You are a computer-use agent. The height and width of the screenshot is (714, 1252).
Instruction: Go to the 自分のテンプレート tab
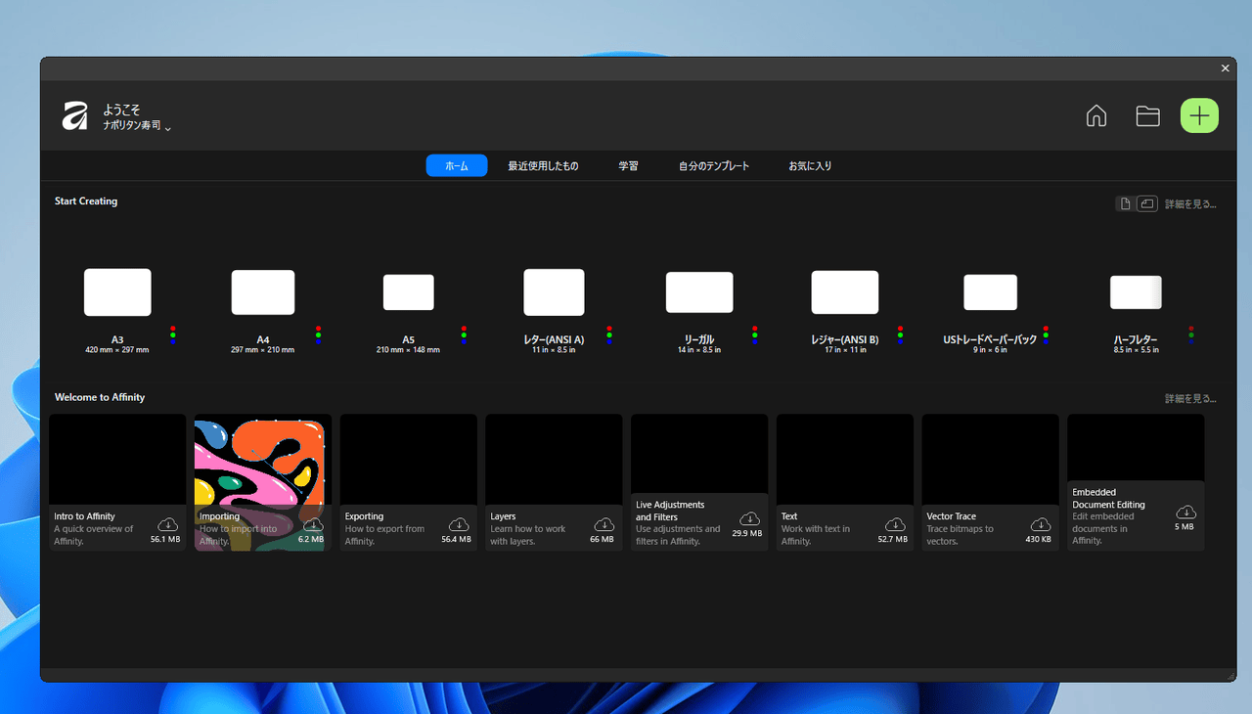(714, 166)
